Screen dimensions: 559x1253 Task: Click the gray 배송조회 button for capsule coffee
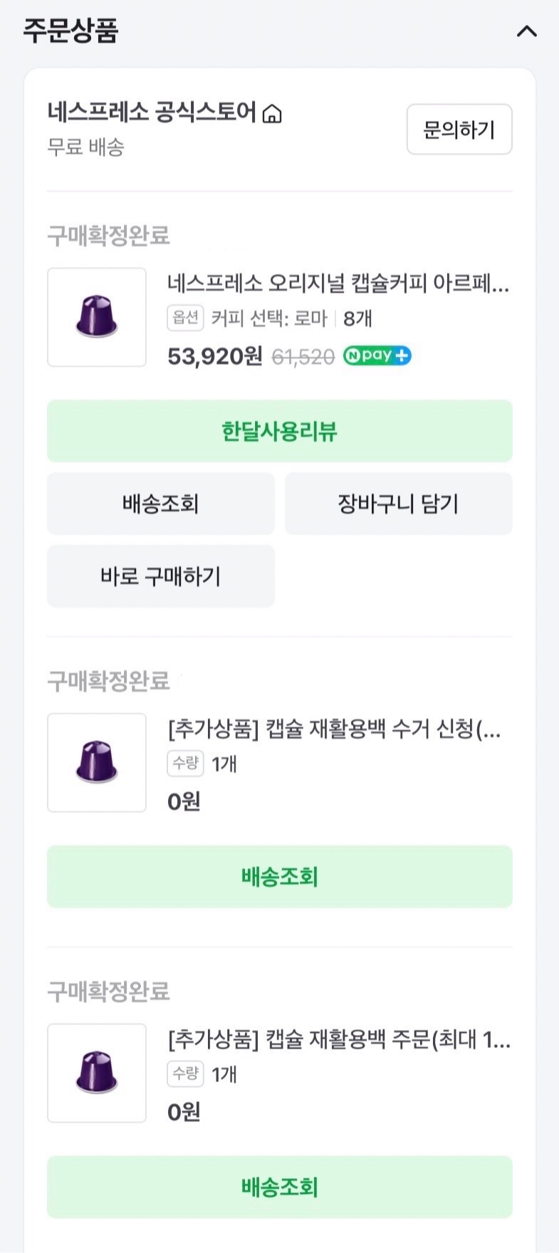pyautogui.click(x=160, y=504)
